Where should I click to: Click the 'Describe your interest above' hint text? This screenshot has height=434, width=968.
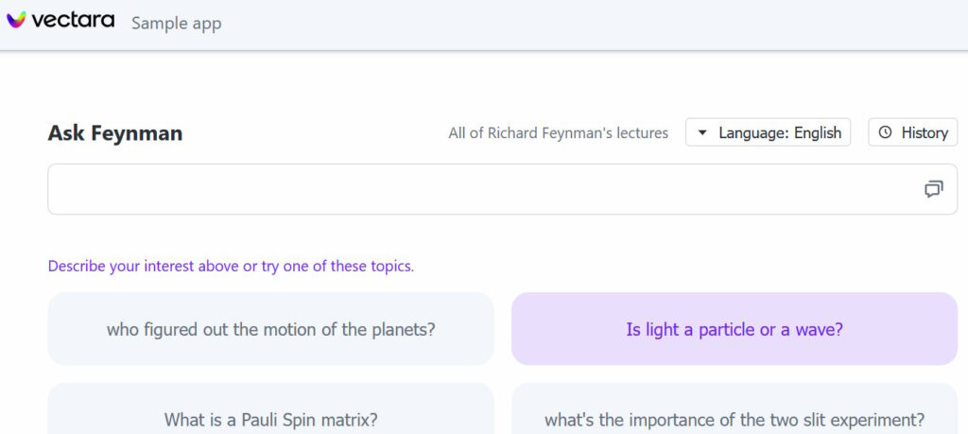point(142,267)
